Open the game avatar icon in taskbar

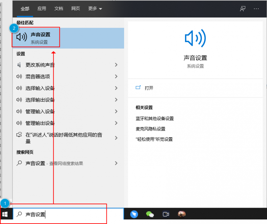point(182,214)
